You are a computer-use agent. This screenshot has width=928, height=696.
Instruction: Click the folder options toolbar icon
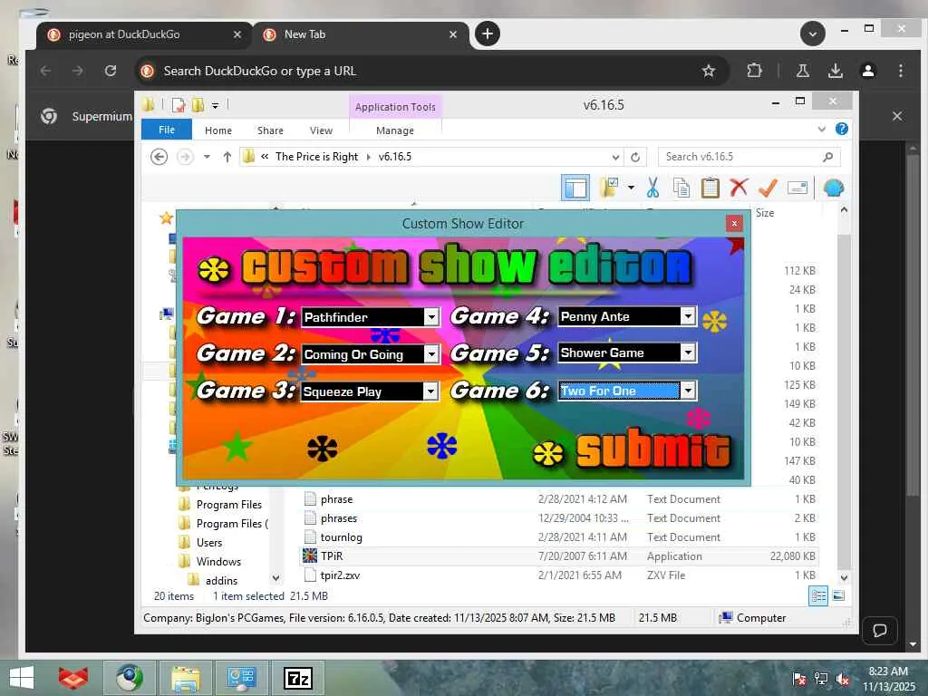(x=609, y=188)
